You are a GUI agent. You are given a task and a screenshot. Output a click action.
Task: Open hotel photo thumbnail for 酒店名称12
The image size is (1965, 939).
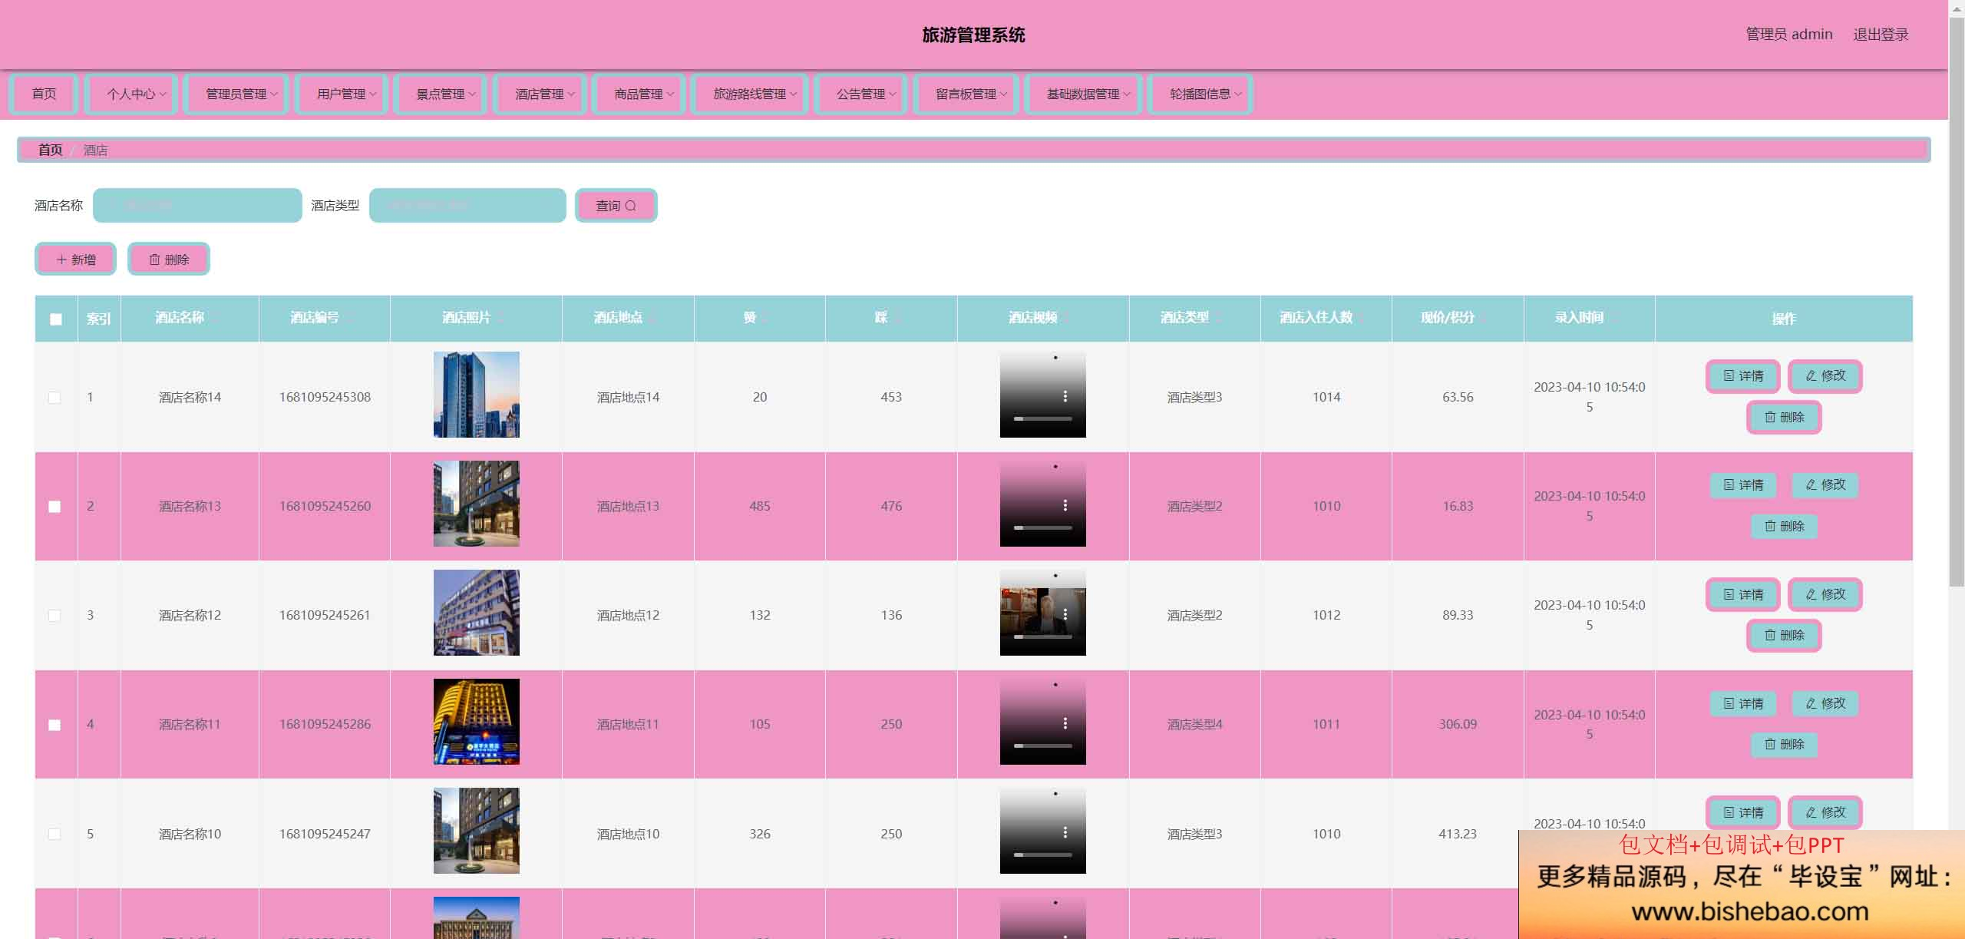(x=477, y=613)
